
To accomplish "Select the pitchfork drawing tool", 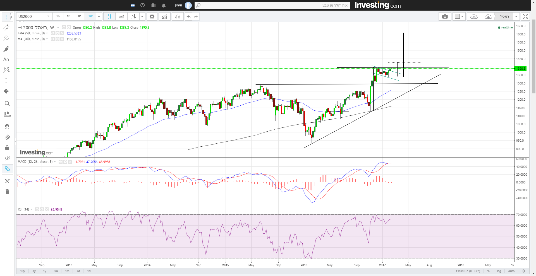I will click(6, 38).
